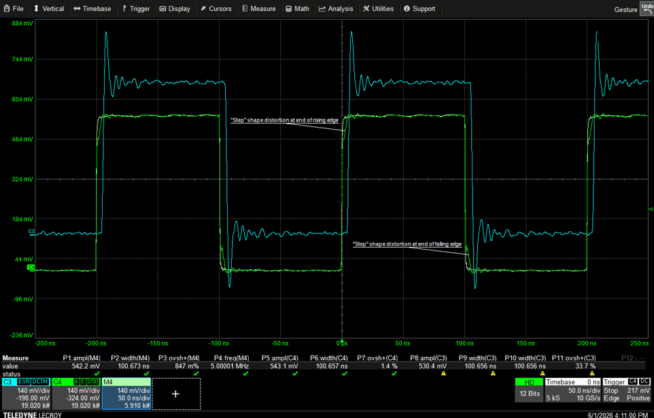
Task: Open the Cursors menu
Action: (x=216, y=8)
